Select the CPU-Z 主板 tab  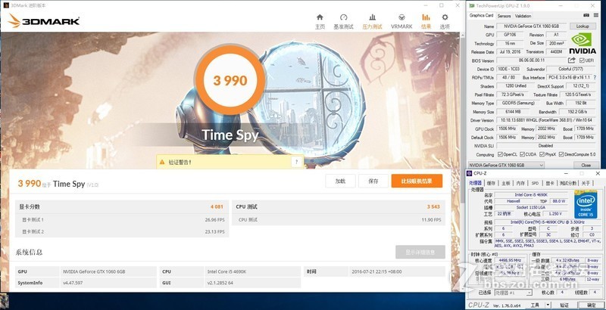pyautogui.click(x=505, y=183)
